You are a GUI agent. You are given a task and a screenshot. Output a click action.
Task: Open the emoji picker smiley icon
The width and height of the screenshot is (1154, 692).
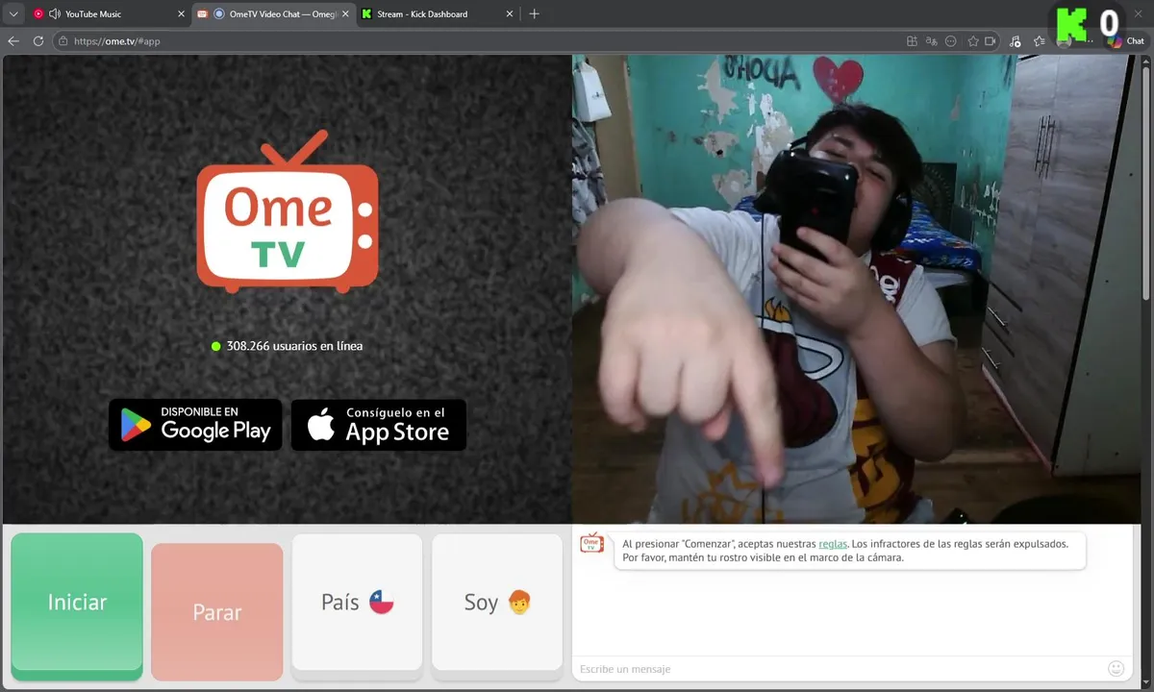(x=1116, y=668)
